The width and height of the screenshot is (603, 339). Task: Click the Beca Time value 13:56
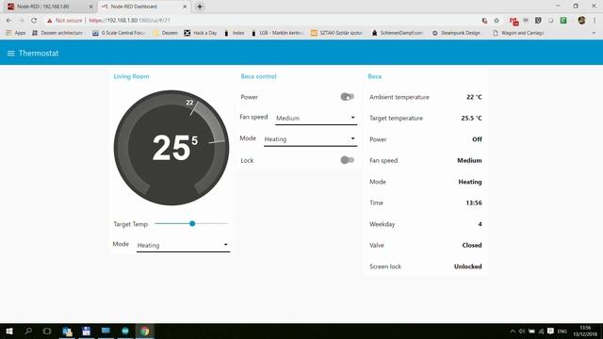pyautogui.click(x=473, y=203)
